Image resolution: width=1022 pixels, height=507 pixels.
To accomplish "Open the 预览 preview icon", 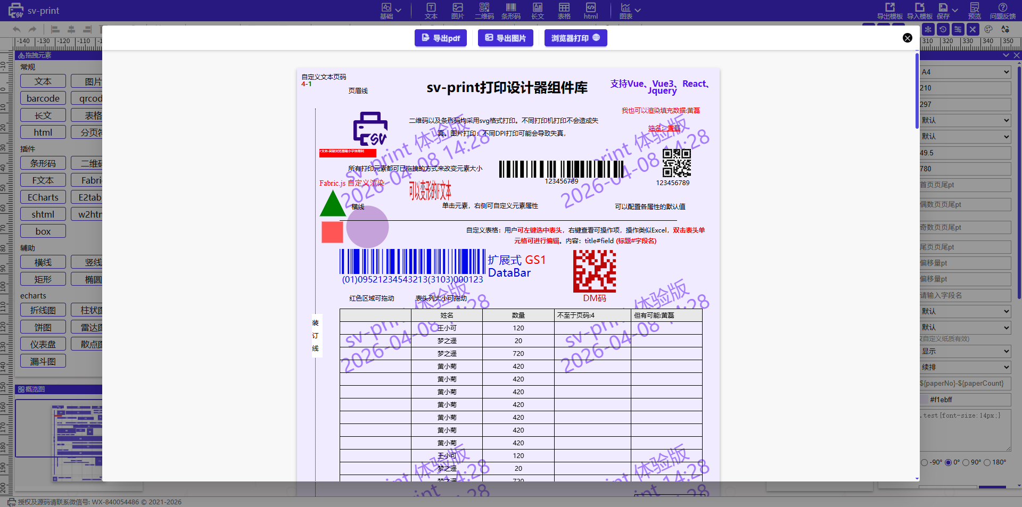I will [x=974, y=10].
